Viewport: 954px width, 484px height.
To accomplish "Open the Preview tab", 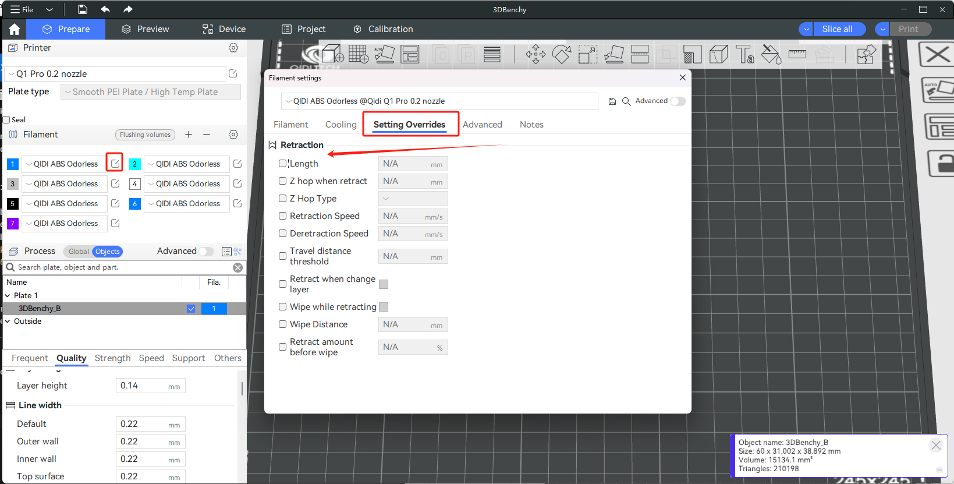I will click(x=146, y=29).
